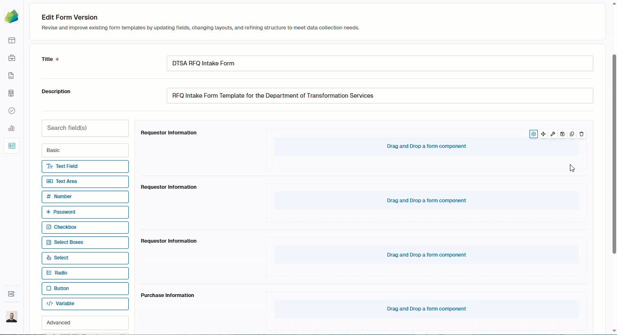Select the Text Field component button

point(85,166)
